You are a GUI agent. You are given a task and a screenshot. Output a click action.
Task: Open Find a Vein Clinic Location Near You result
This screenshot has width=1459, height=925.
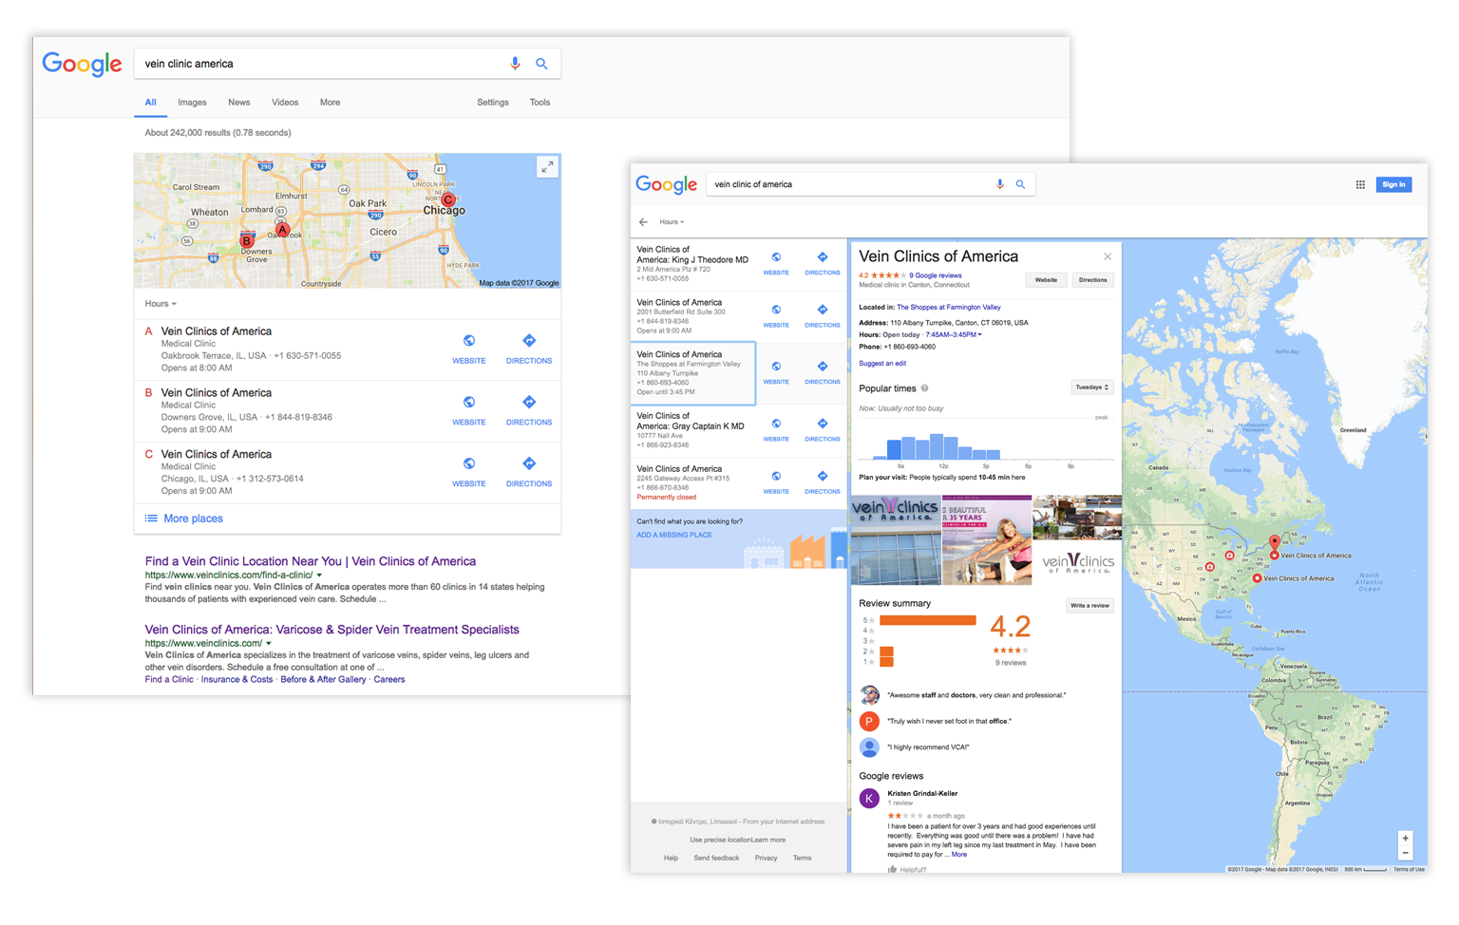coord(311,561)
